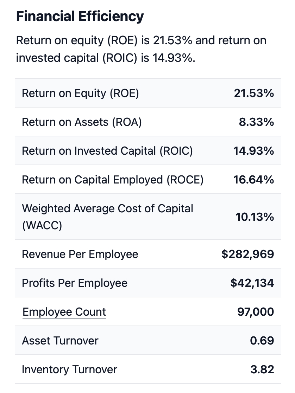Screen dimensions: 295x393
Task: Click the 16.64% ROCE value
Action: pos(253,180)
